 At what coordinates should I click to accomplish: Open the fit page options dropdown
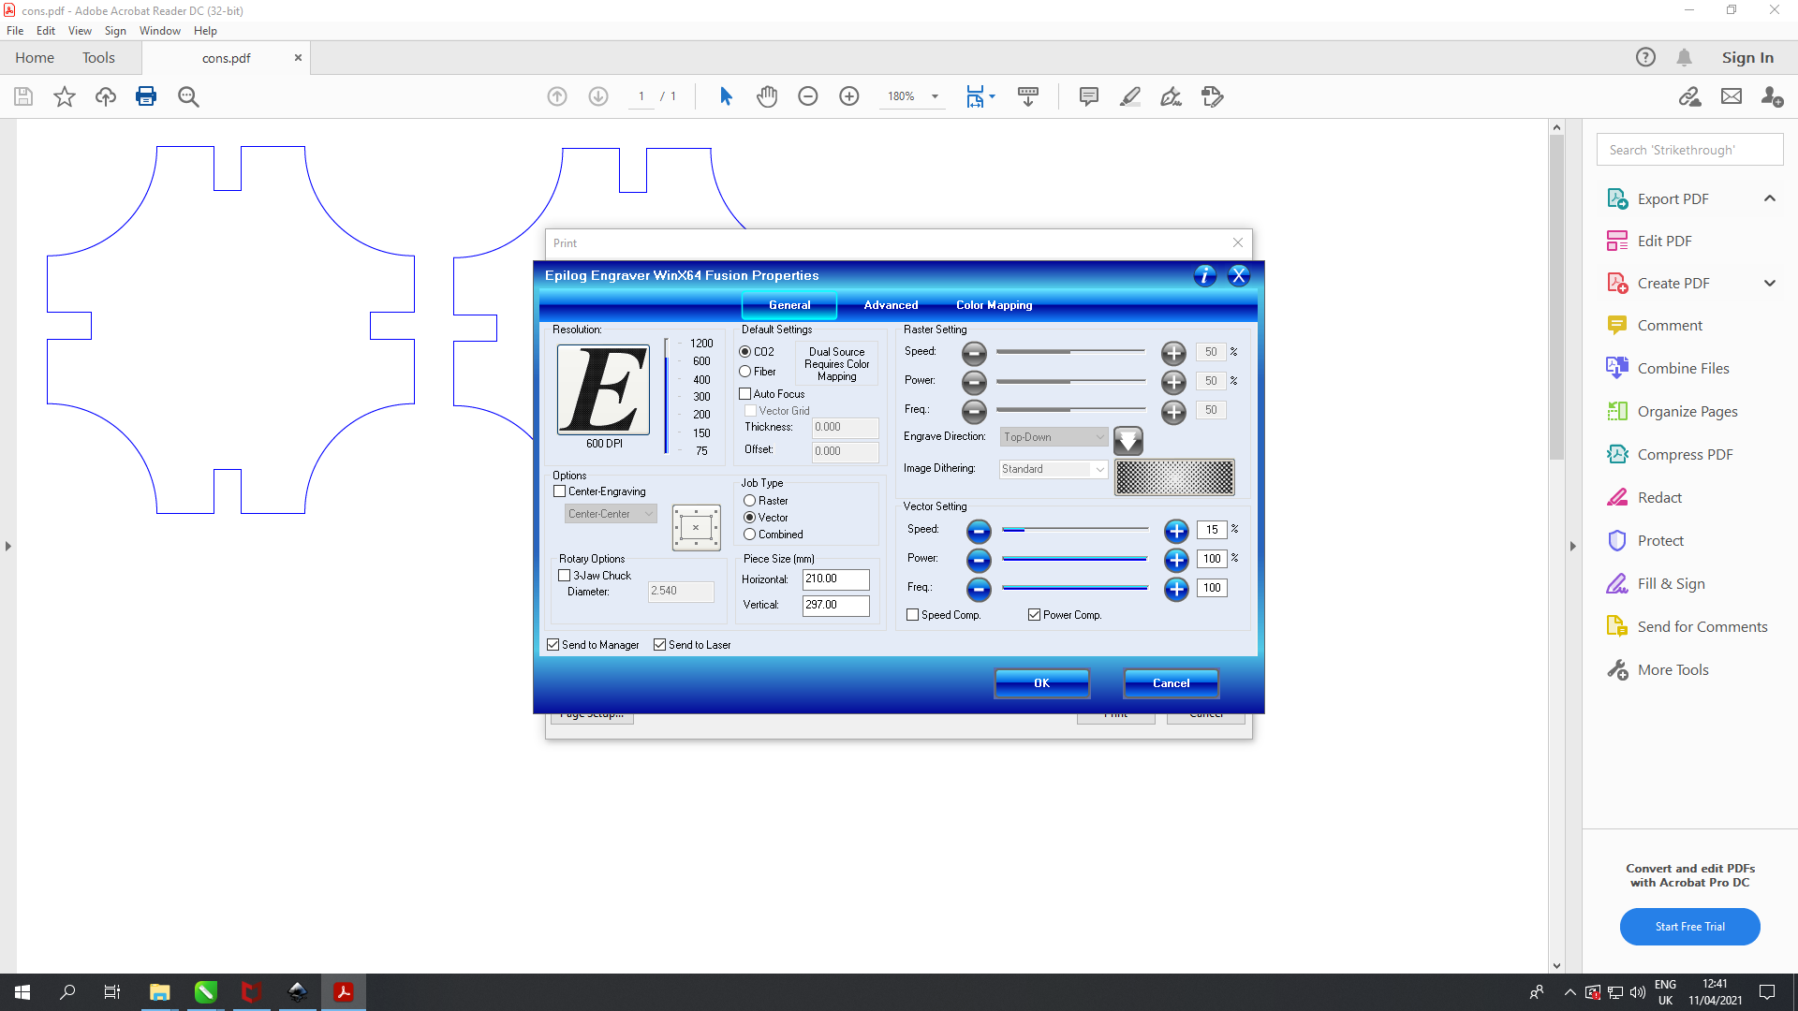point(992,96)
